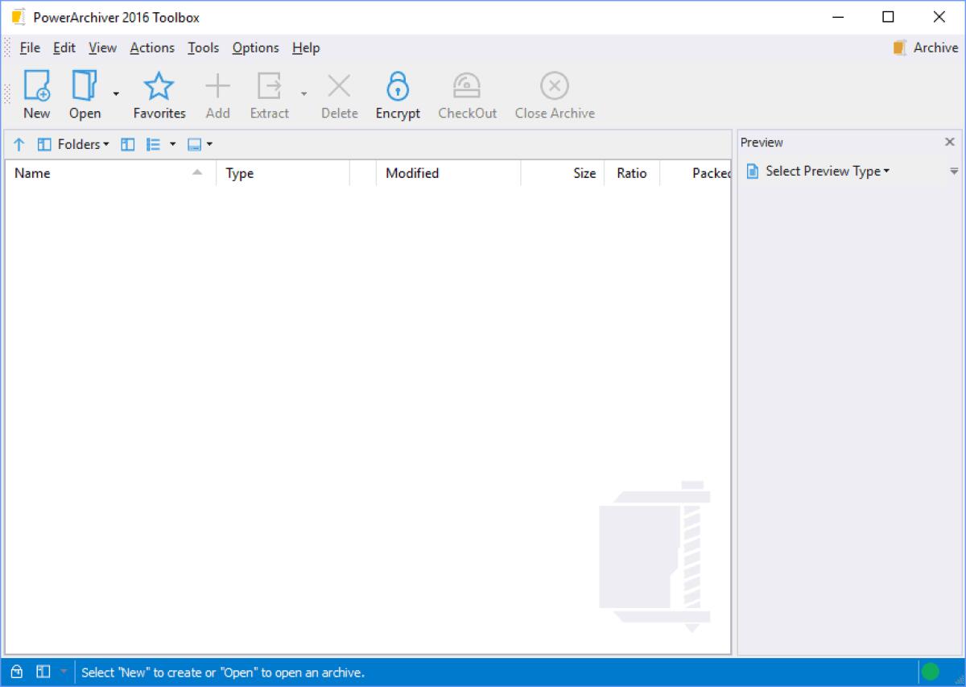
Task: Toggle the folders tree panel icon
Action: [44, 144]
